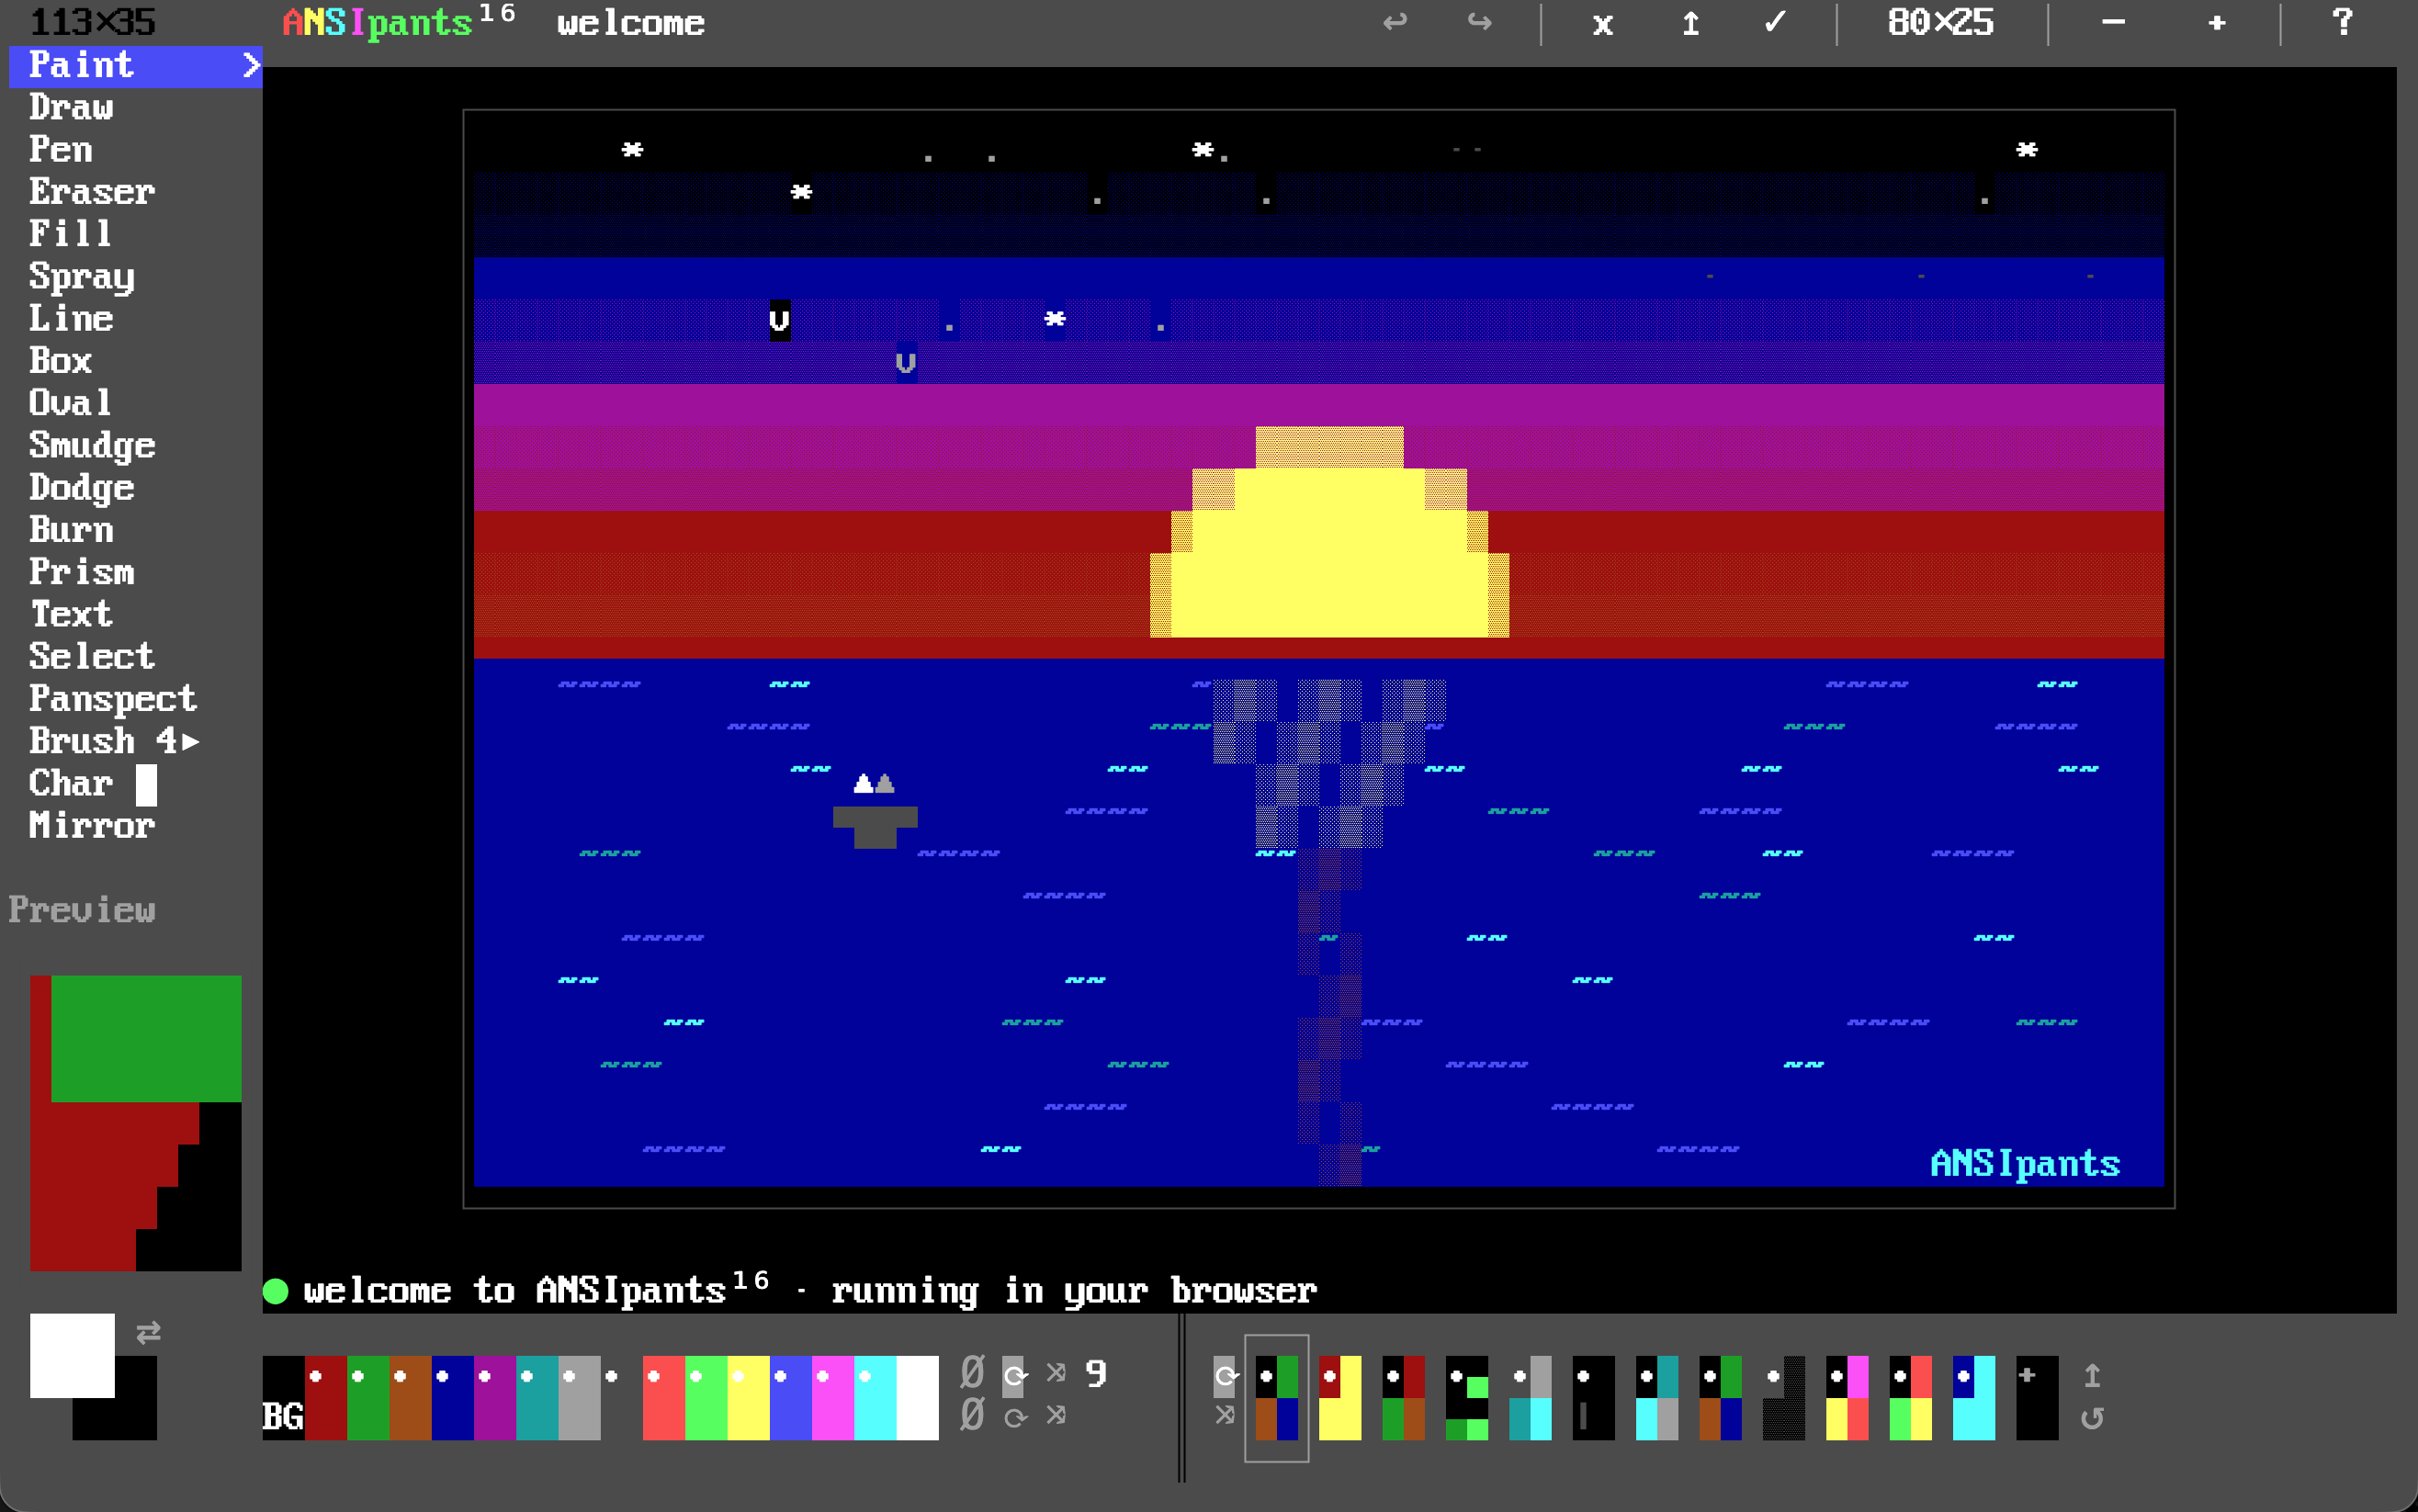The height and width of the screenshot is (1512, 2418).
Task: Open the 80x25 canvas size control
Action: 1940,22
